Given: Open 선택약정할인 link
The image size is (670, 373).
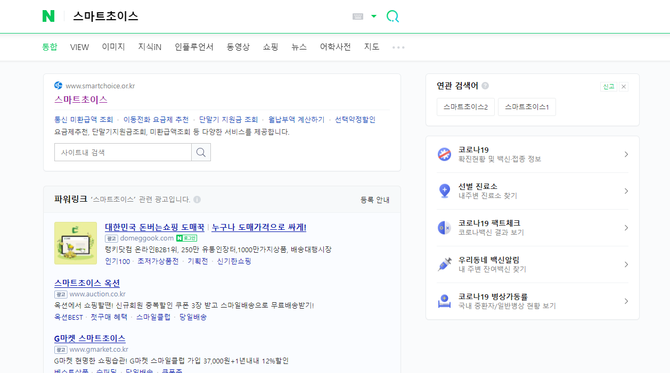Looking at the screenshot, I should pos(355,120).
